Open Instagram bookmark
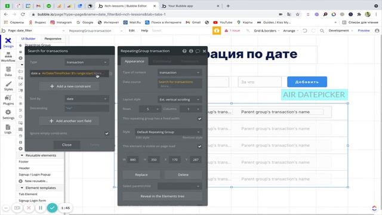This screenshot has height=215, width=382. (x=61, y=23)
